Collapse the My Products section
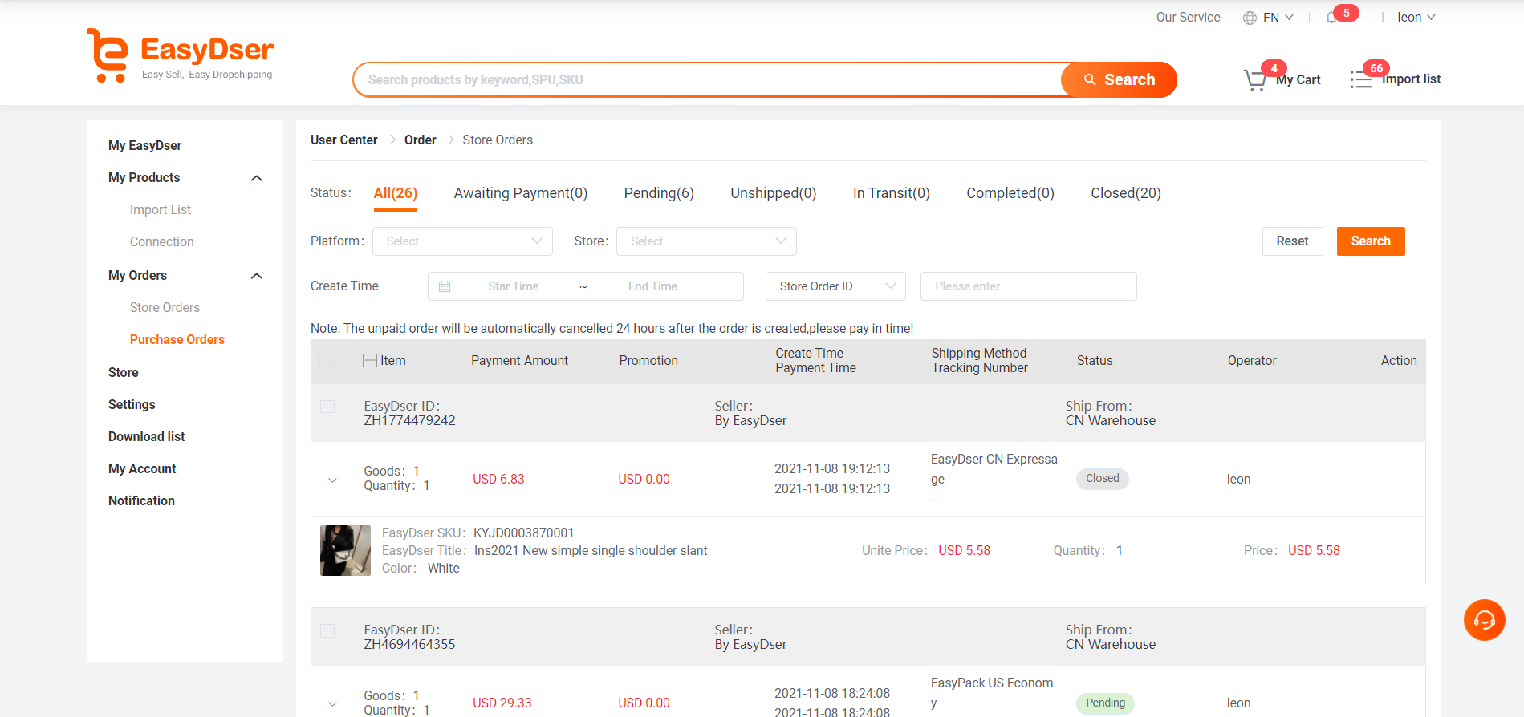This screenshot has height=717, width=1524. coord(257,178)
